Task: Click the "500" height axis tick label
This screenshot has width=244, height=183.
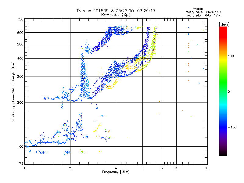Action: coord(20,44)
